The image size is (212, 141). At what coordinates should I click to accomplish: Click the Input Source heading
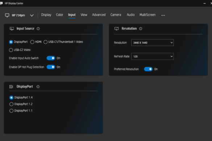click(x=25, y=29)
